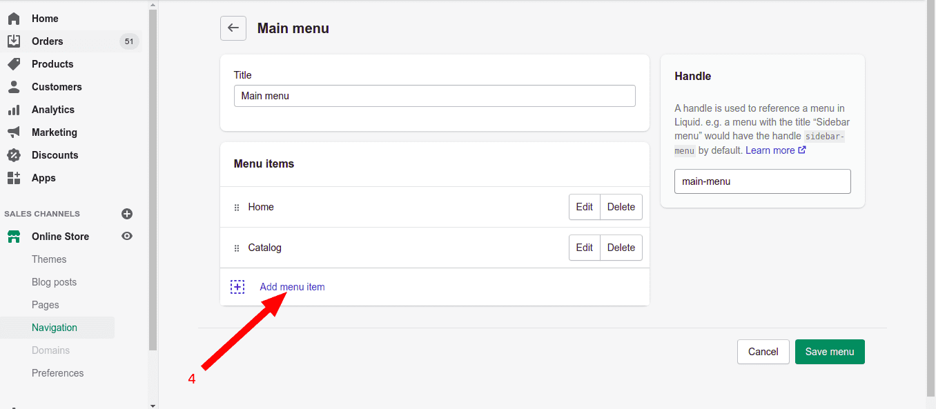Click the Apps grid icon
The image size is (936, 409).
(14, 178)
